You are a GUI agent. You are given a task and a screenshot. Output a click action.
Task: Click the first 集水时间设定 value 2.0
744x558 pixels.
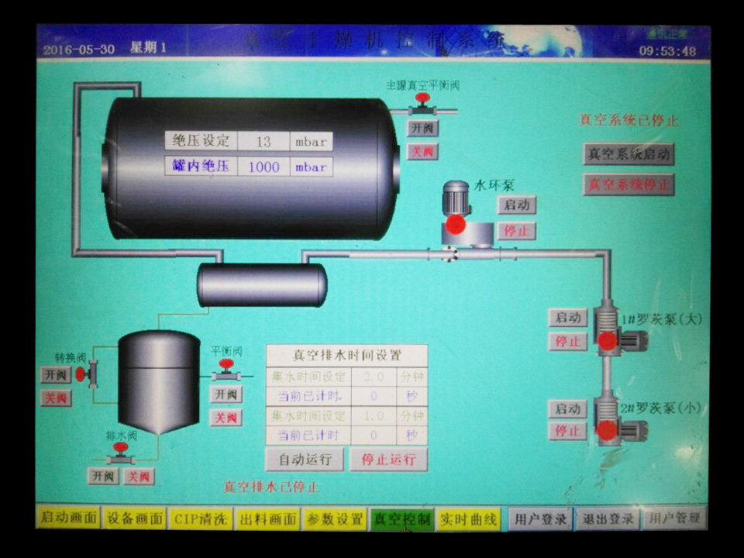(374, 377)
